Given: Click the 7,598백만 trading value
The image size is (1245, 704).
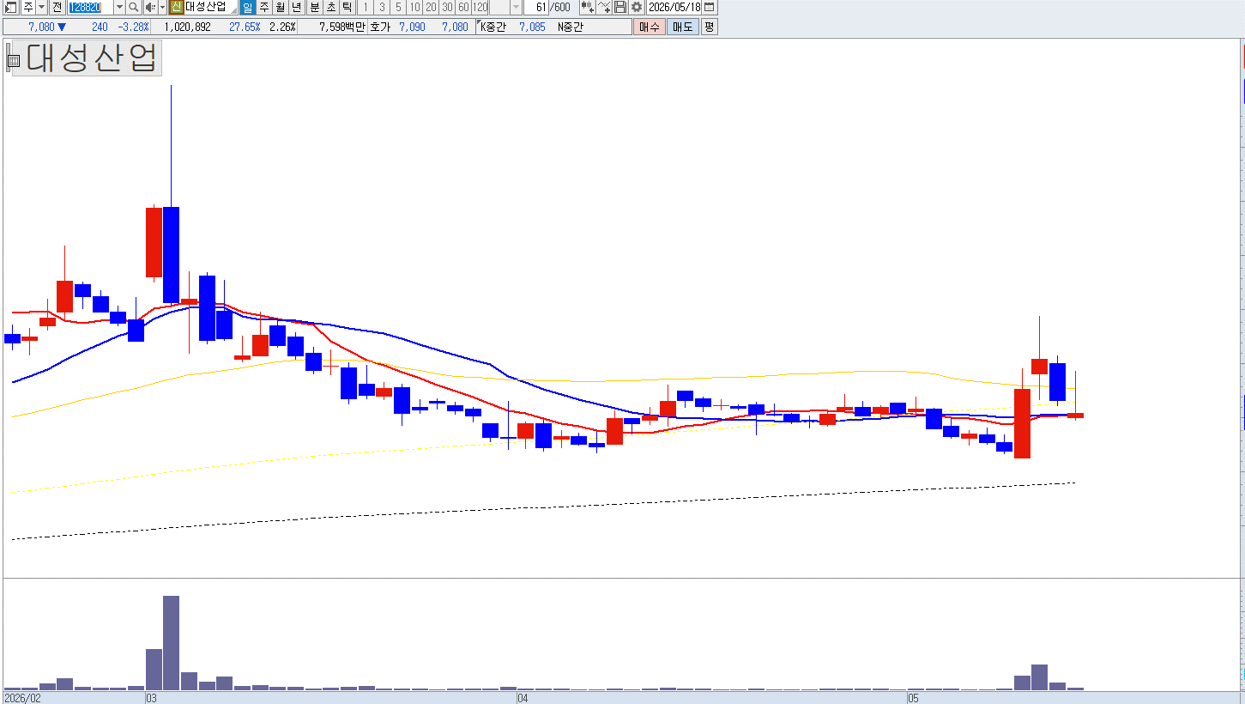Looking at the screenshot, I should click(x=341, y=27).
